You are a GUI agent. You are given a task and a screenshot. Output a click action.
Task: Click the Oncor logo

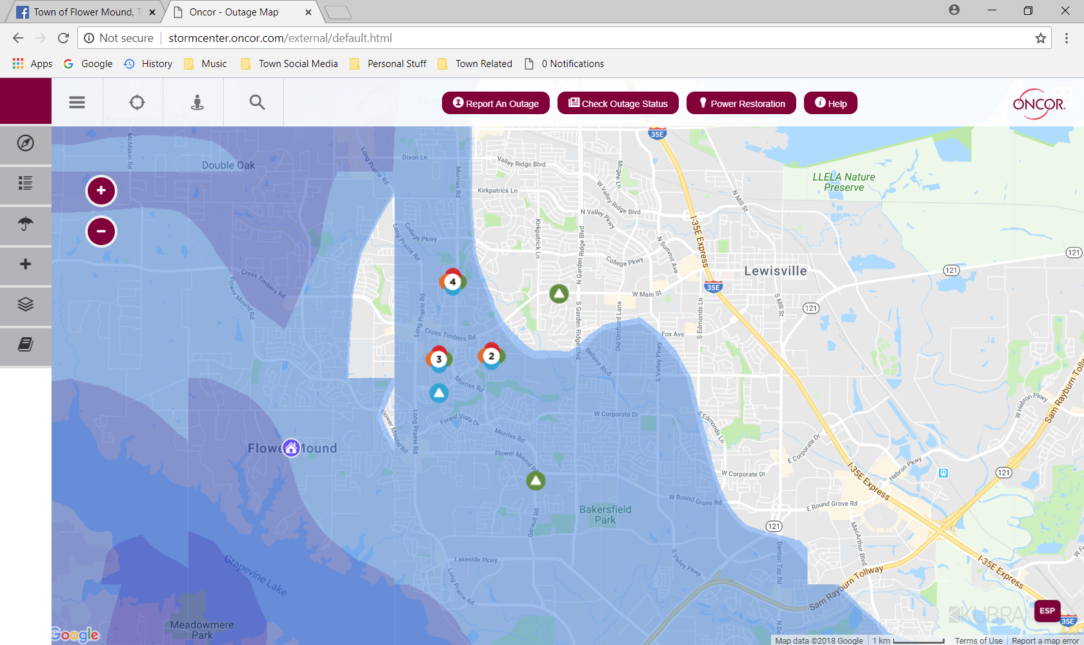click(1039, 104)
